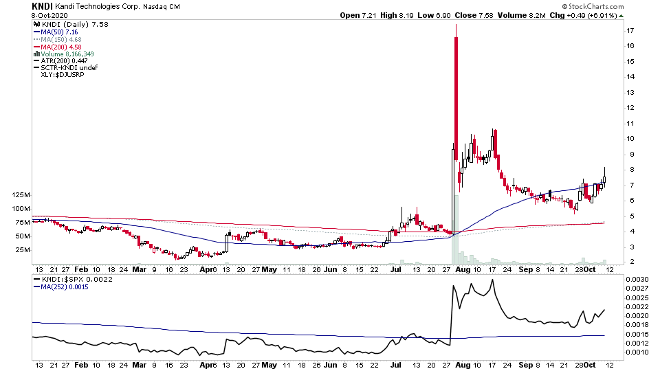Image resolution: width=660 pixels, height=371 pixels.
Task: Click the 10 price axis label
Action: coord(630,139)
